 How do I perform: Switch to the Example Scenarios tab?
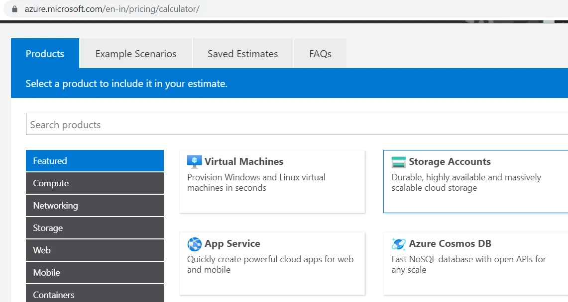(135, 53)
